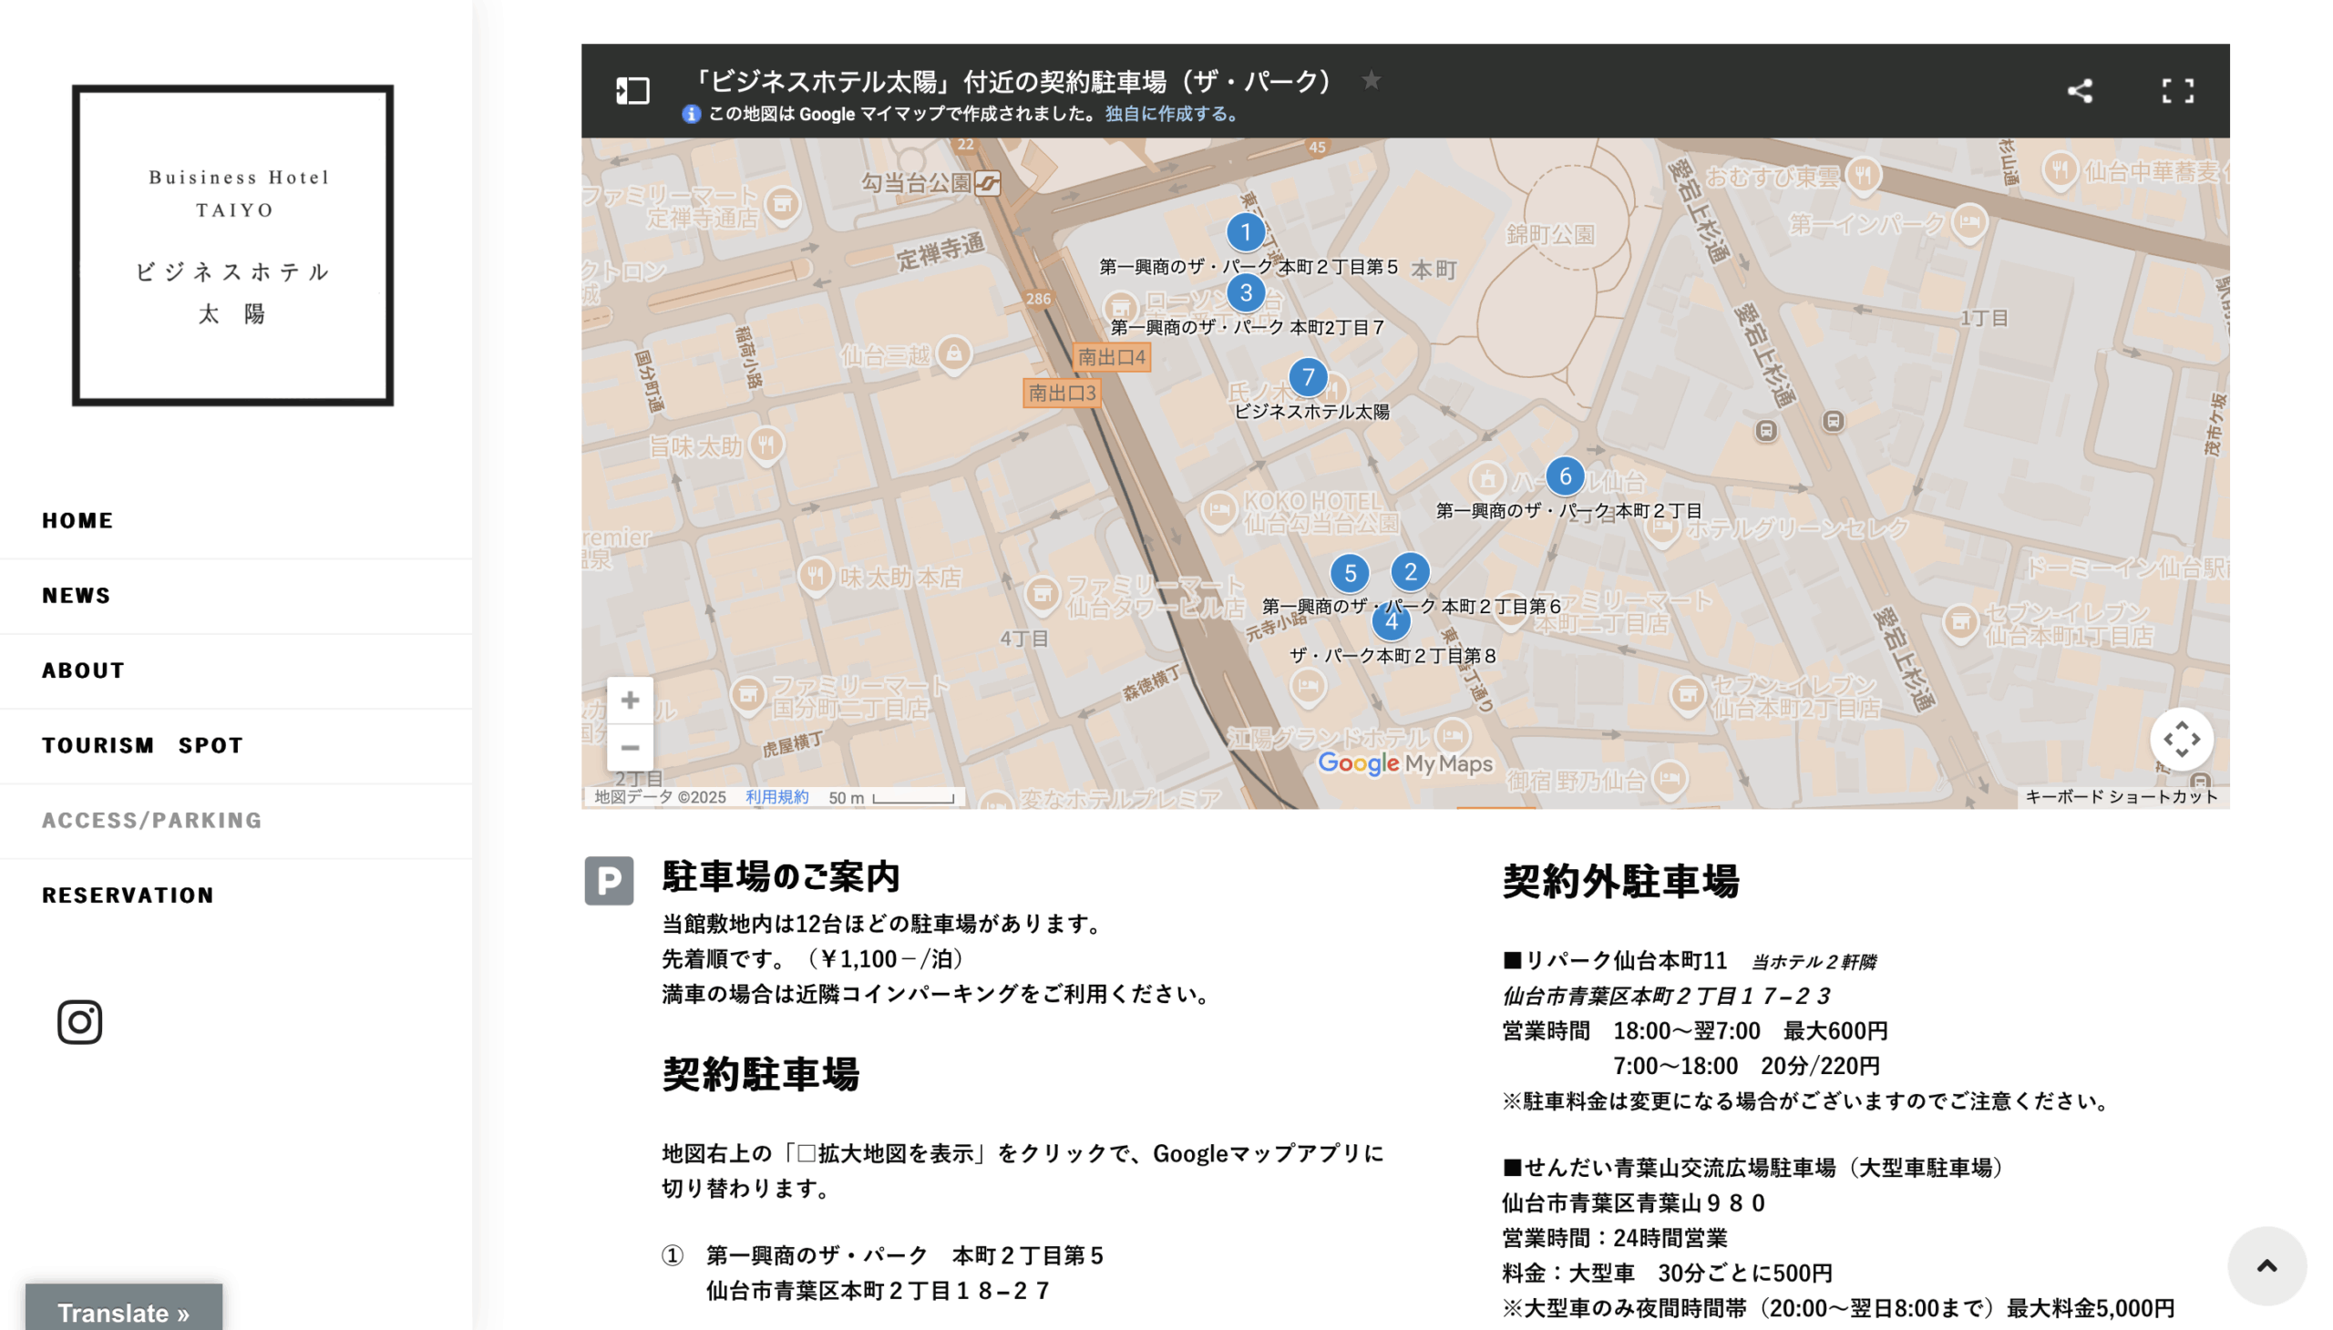Select map marker number 1
This screenshot has width=2333, height=1330.
1245,232
